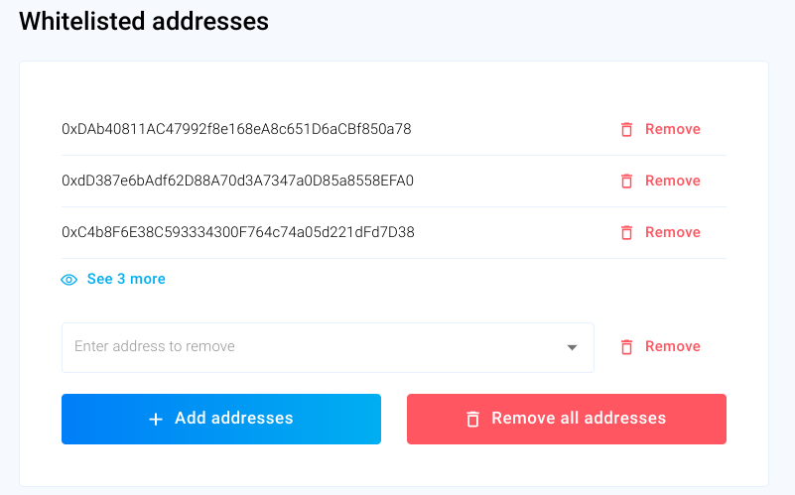
Task: Click the Remove all addresses button
Action: (567, 419)
